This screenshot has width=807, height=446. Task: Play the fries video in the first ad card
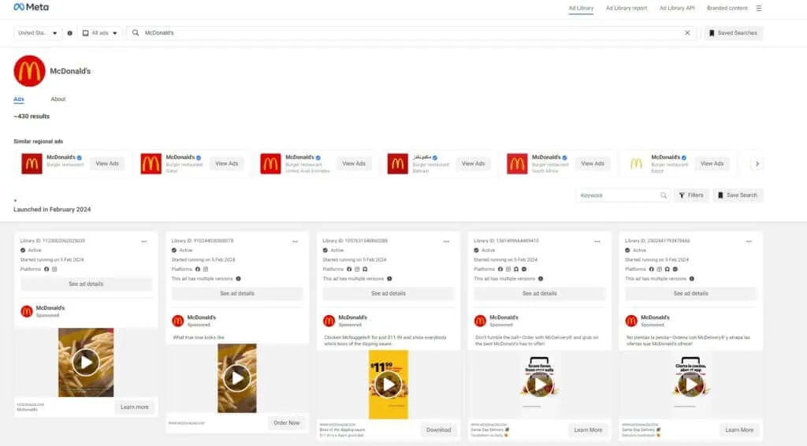(86, 362)
